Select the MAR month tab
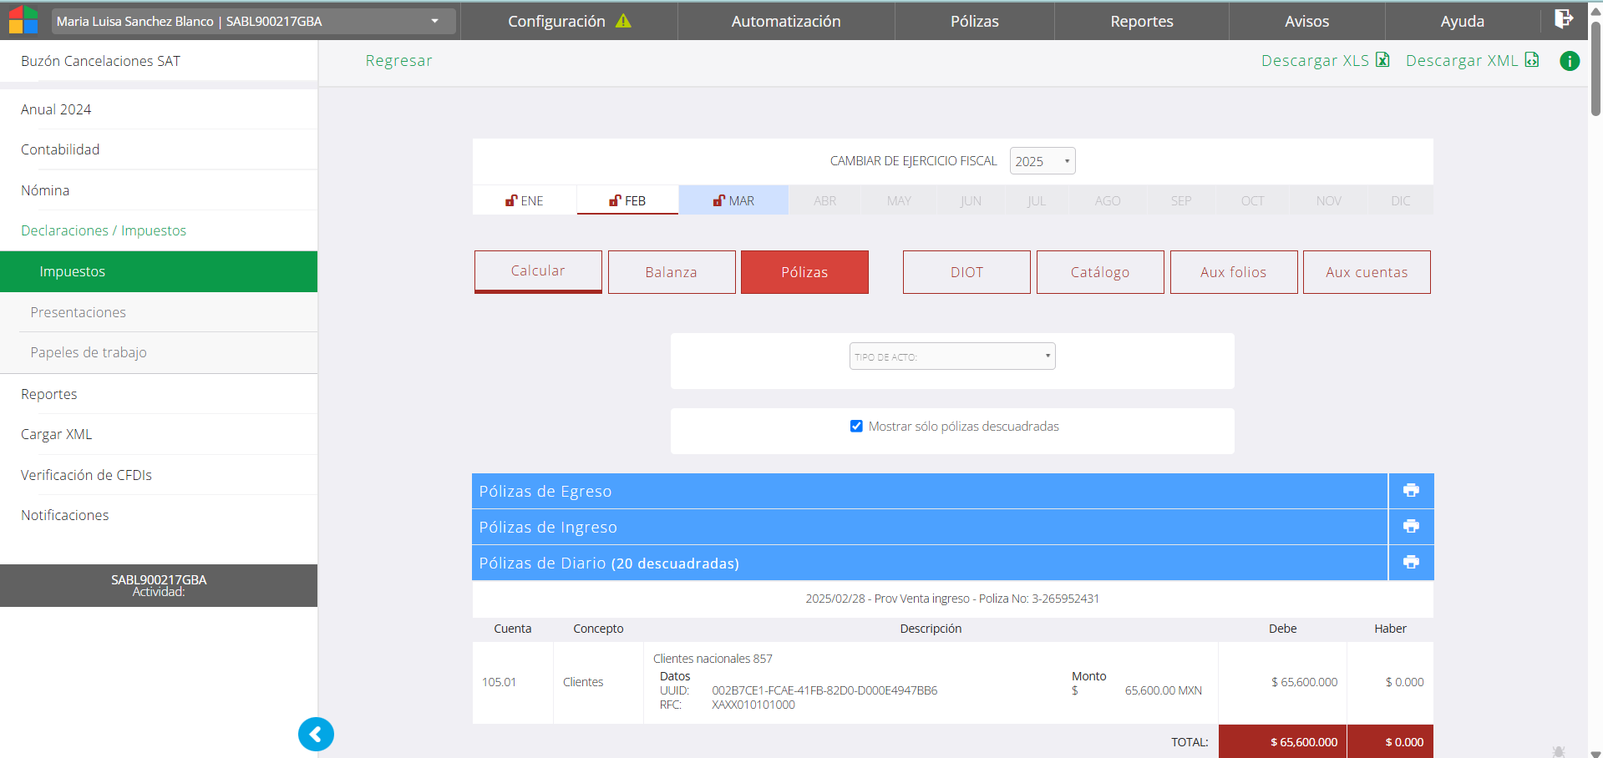The image size is (1603, 758). click(x=733, y=201)
